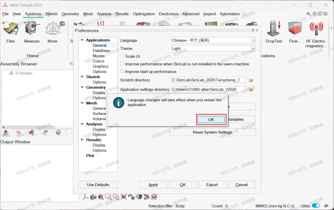
Task: Open the View menu
Action: (x=16, y=14)
